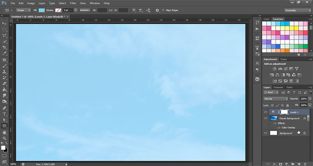
Task: Activate the Zoom tool
Action: (4, 138)
